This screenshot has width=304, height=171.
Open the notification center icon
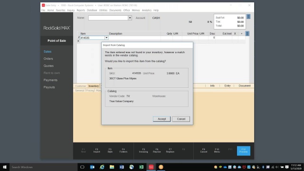click(287, 167)
